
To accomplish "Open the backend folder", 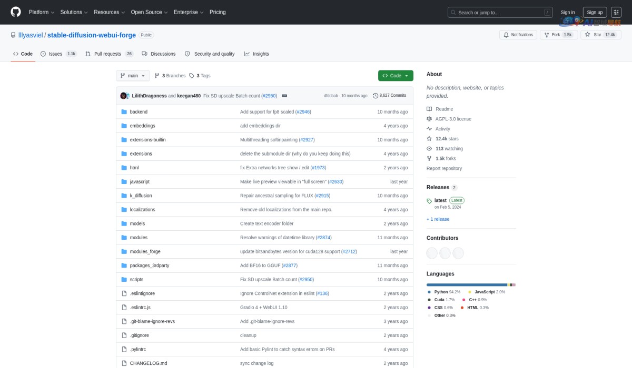I will (139, 112).
